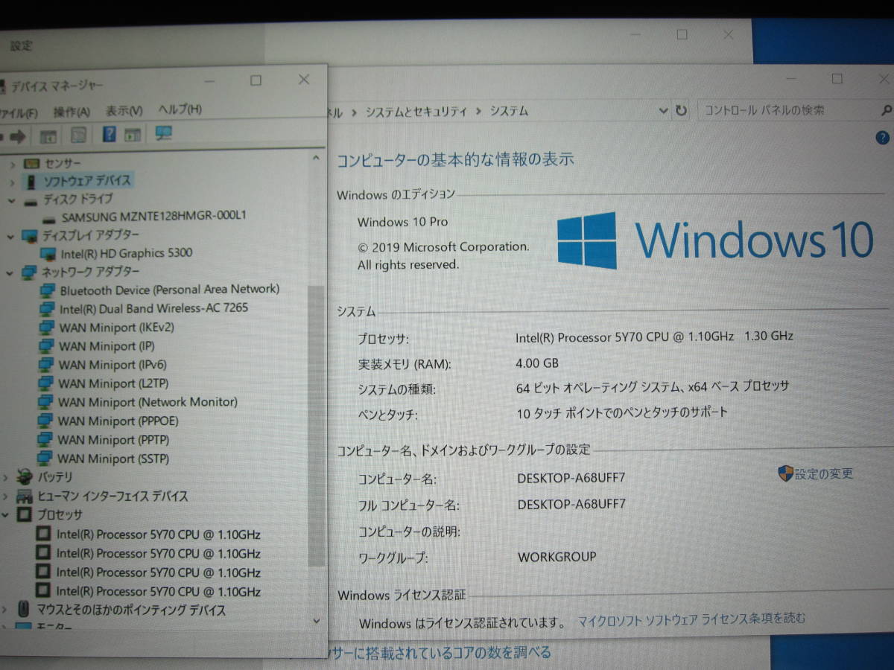Click the システム breadcrumb item

point(509,111)
